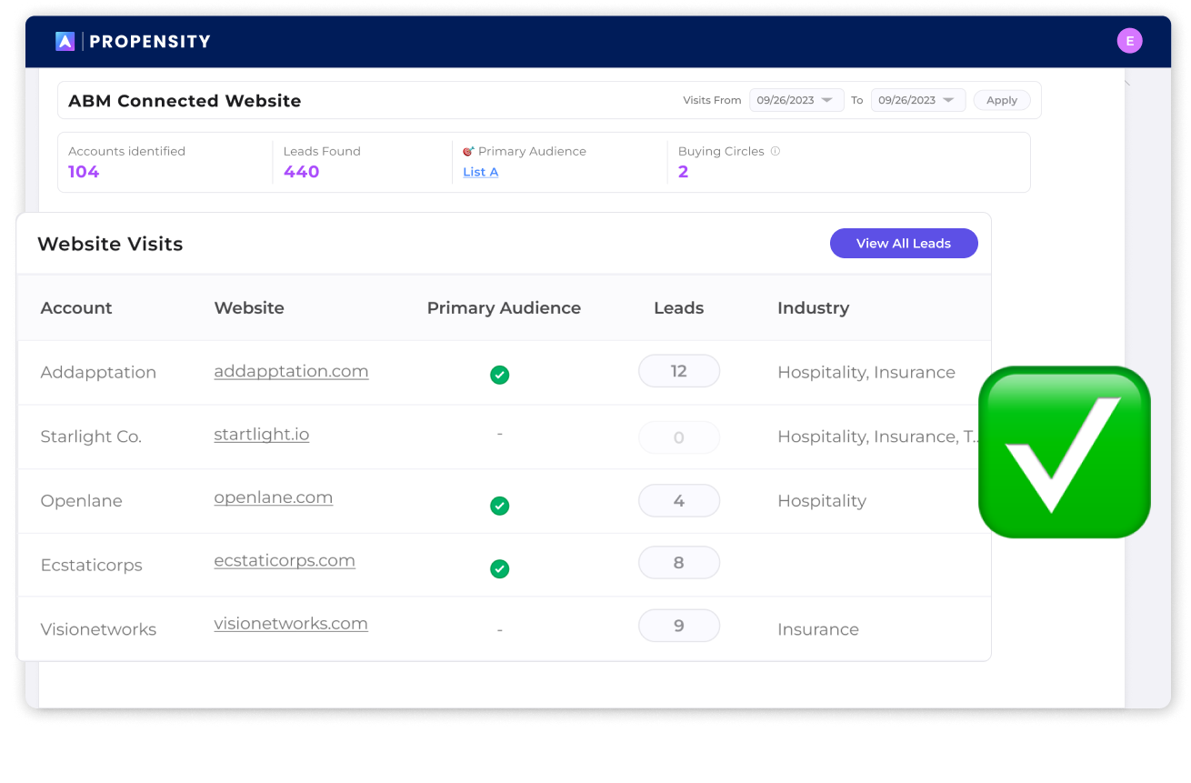Click Addapptation's leads count badge 12

(x=679, y=371)
